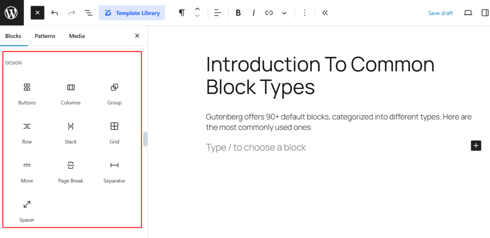Open the block Options three-dot menu
Screen dimensions: 490x238
click(305, 13)
